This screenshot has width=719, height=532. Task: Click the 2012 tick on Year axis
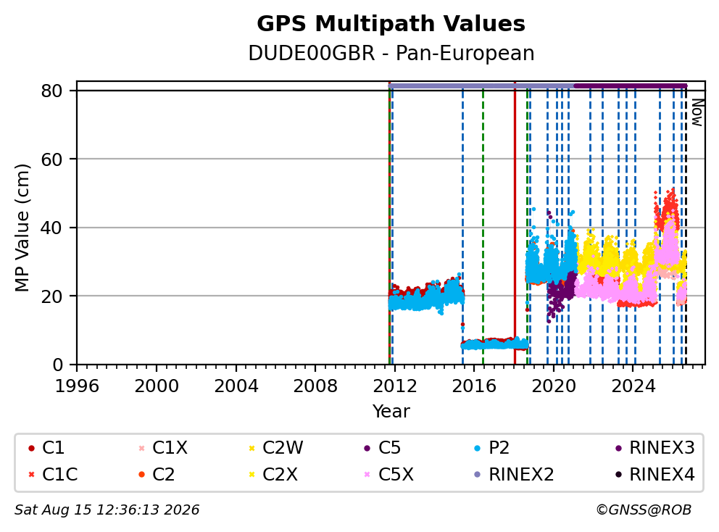[395, 386]
